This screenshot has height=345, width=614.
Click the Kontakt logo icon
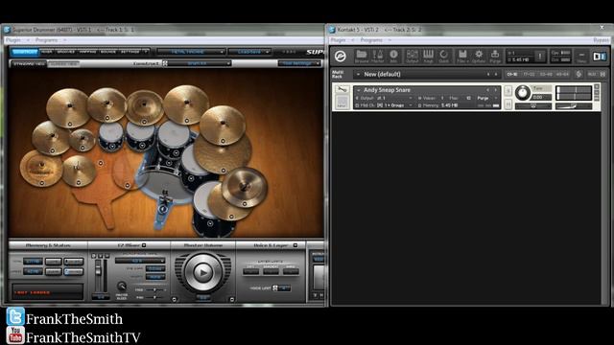341,57
